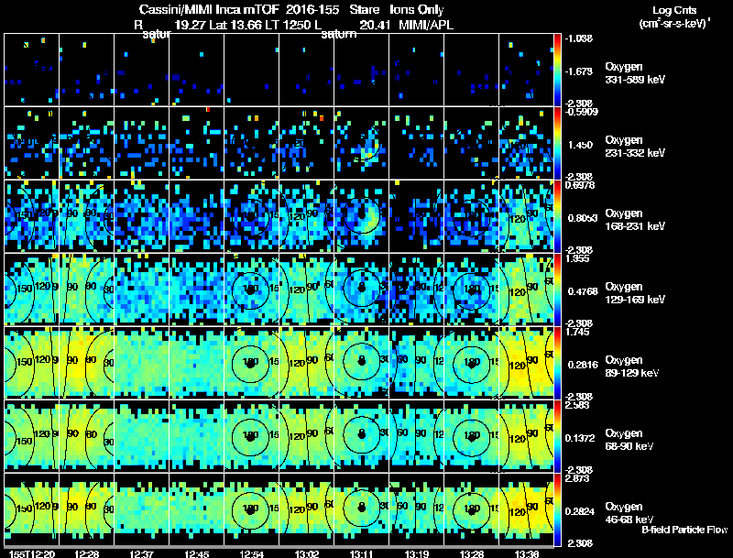The width and height of the screenshot is (733, 558).
Task: Click the 13:36 time label at bottom
Action: (x=526, y=553)
